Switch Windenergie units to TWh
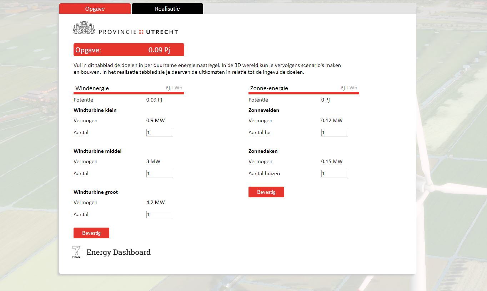 (177, 88)
